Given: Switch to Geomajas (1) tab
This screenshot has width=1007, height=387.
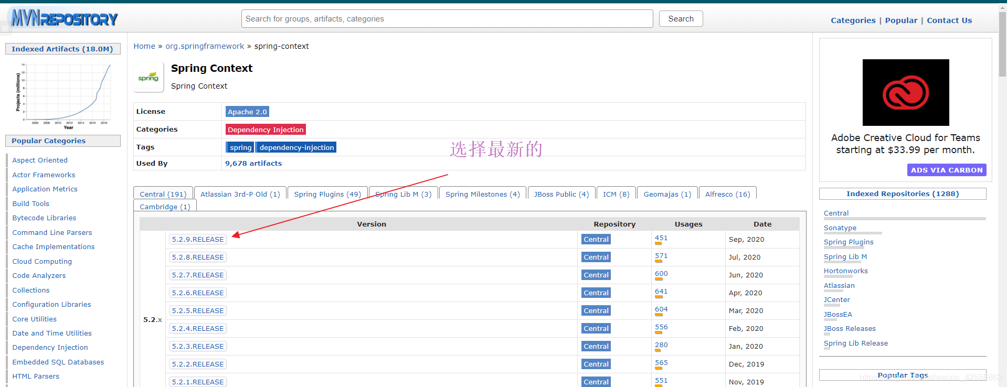Looking at the screenshot, I should (667, 194).
